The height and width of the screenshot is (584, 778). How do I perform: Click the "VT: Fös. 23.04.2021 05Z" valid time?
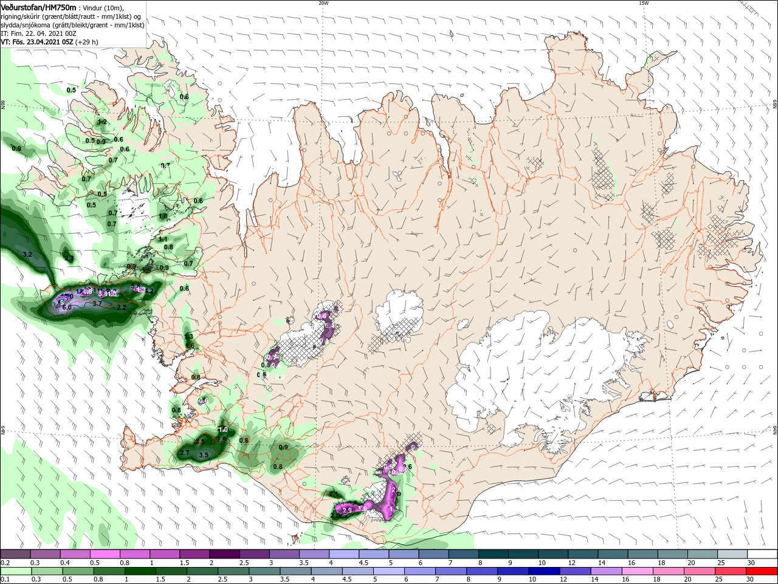tap(37, 42)
